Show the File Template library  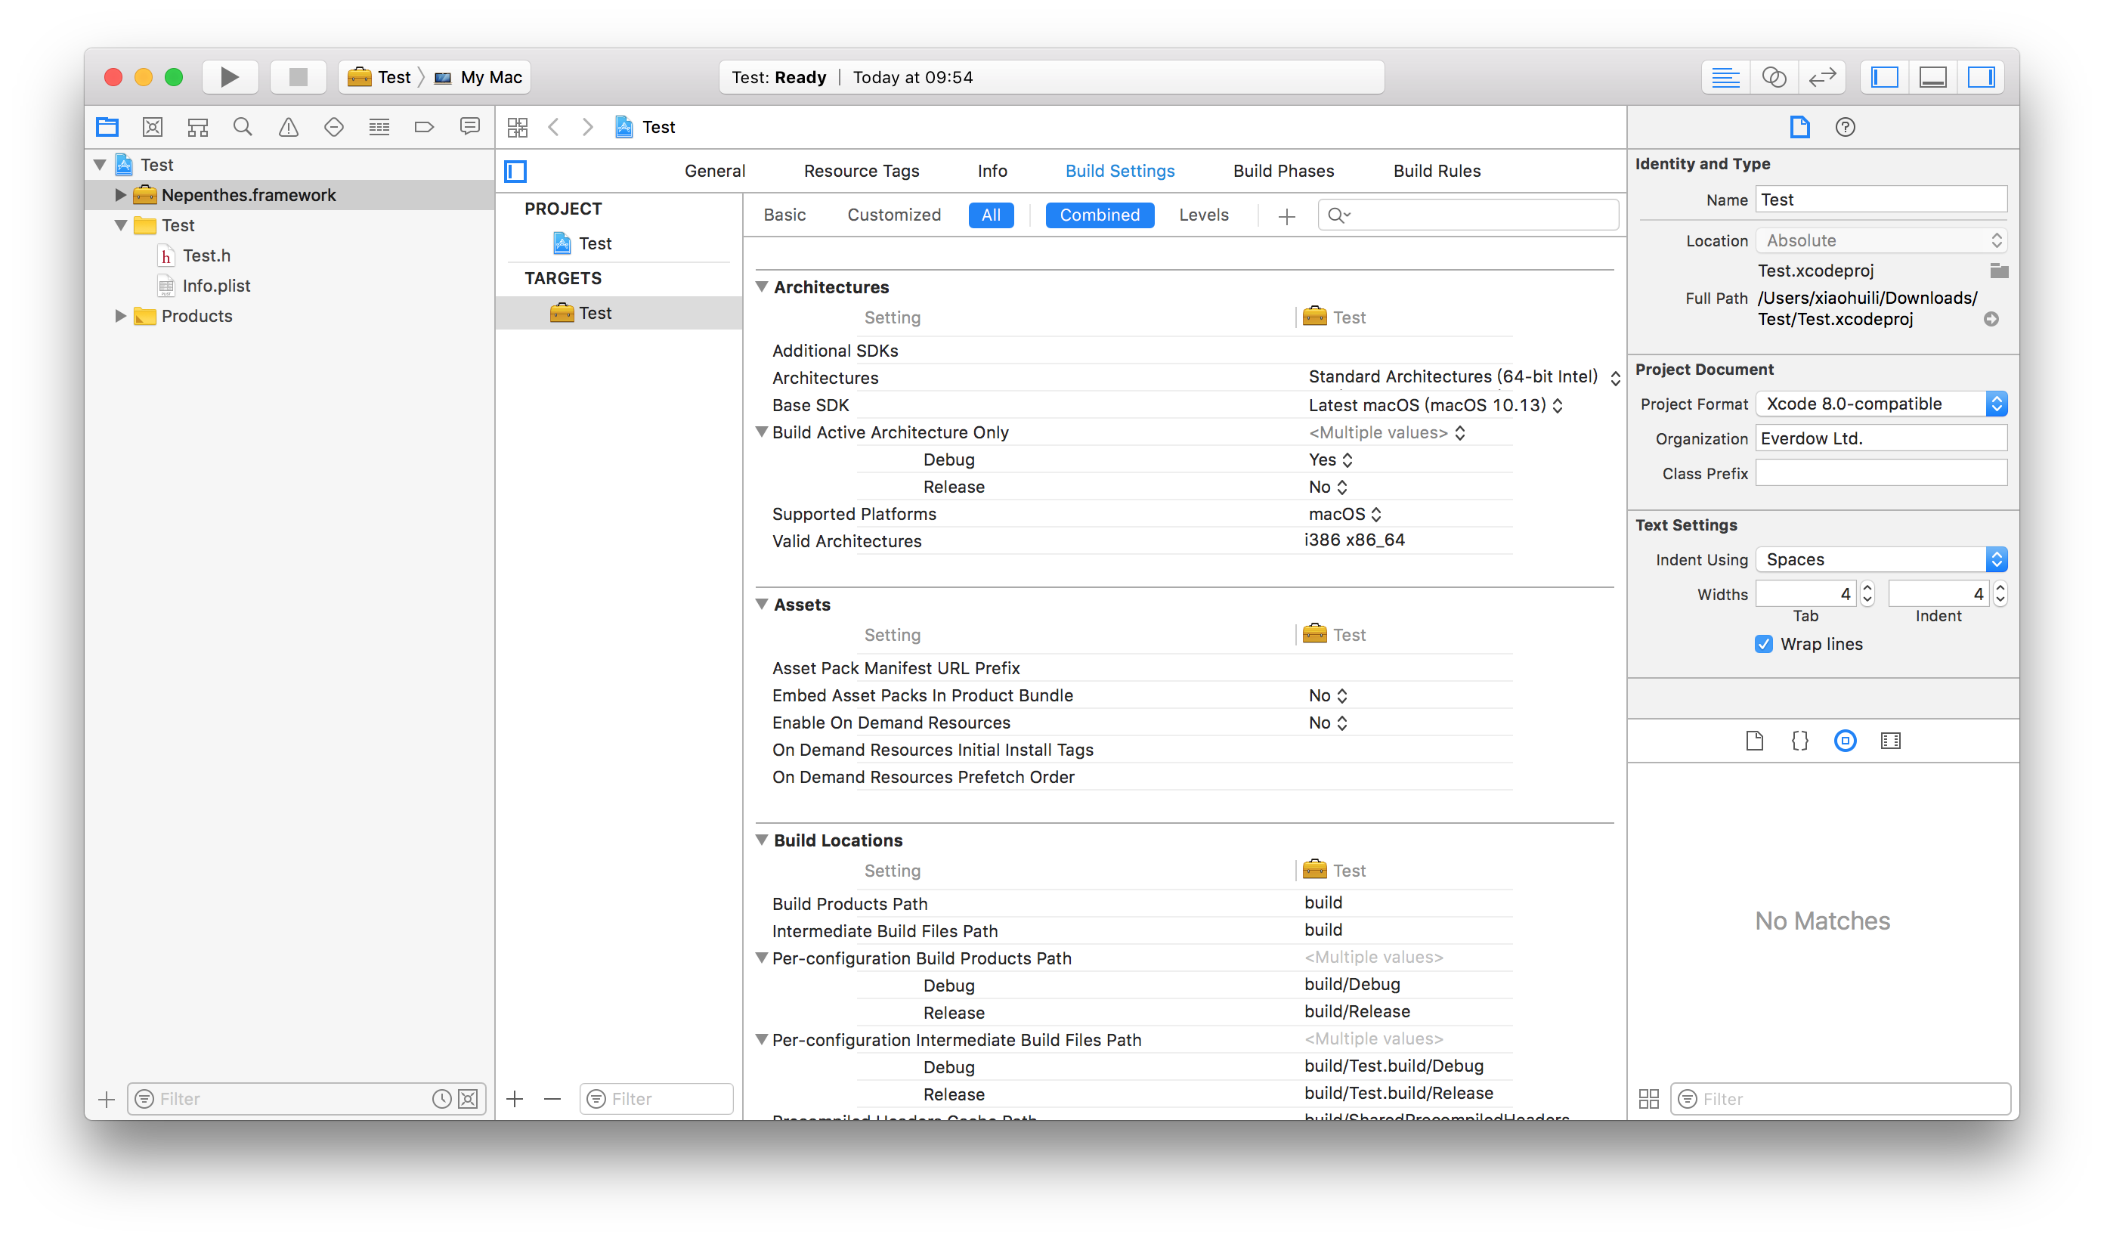(x=1754, y=741)
